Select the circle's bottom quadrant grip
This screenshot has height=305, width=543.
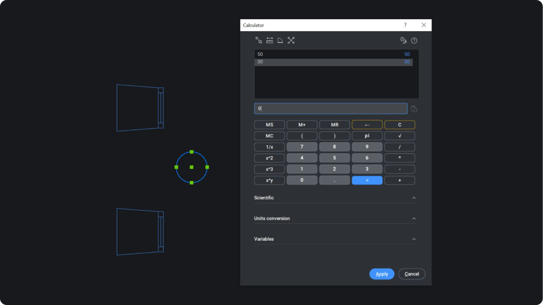coord(191,183)
